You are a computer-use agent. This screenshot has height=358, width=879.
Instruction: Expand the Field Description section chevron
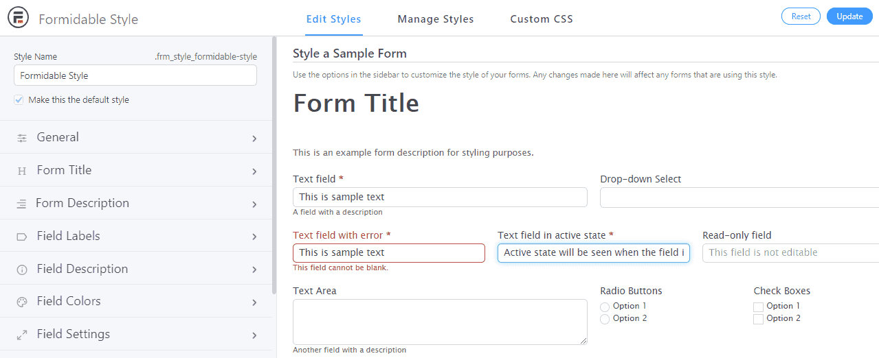(x=254, y=270)
